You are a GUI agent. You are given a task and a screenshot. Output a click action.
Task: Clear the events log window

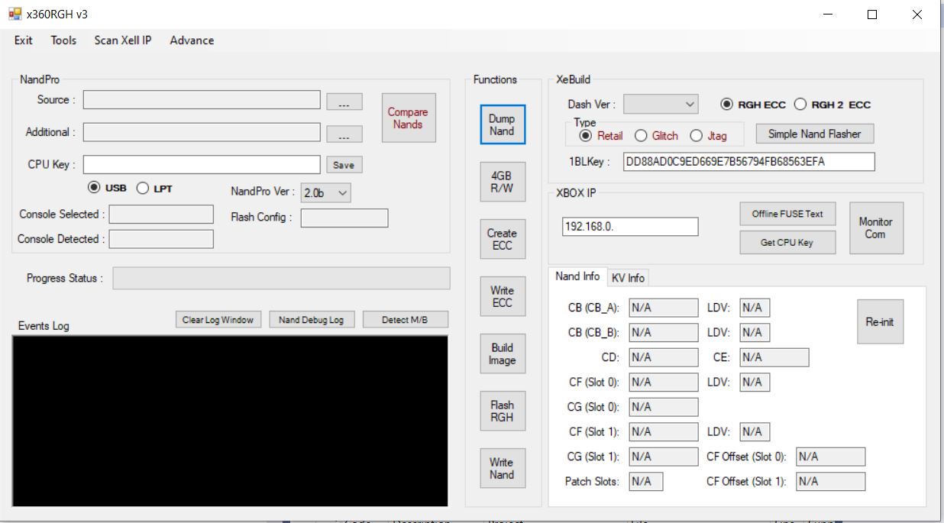218,319
